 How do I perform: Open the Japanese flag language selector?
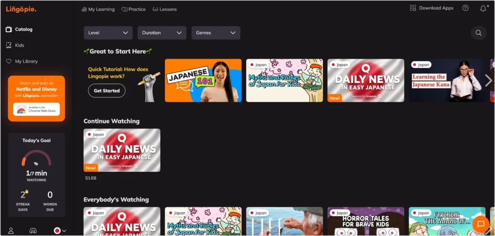59,231
